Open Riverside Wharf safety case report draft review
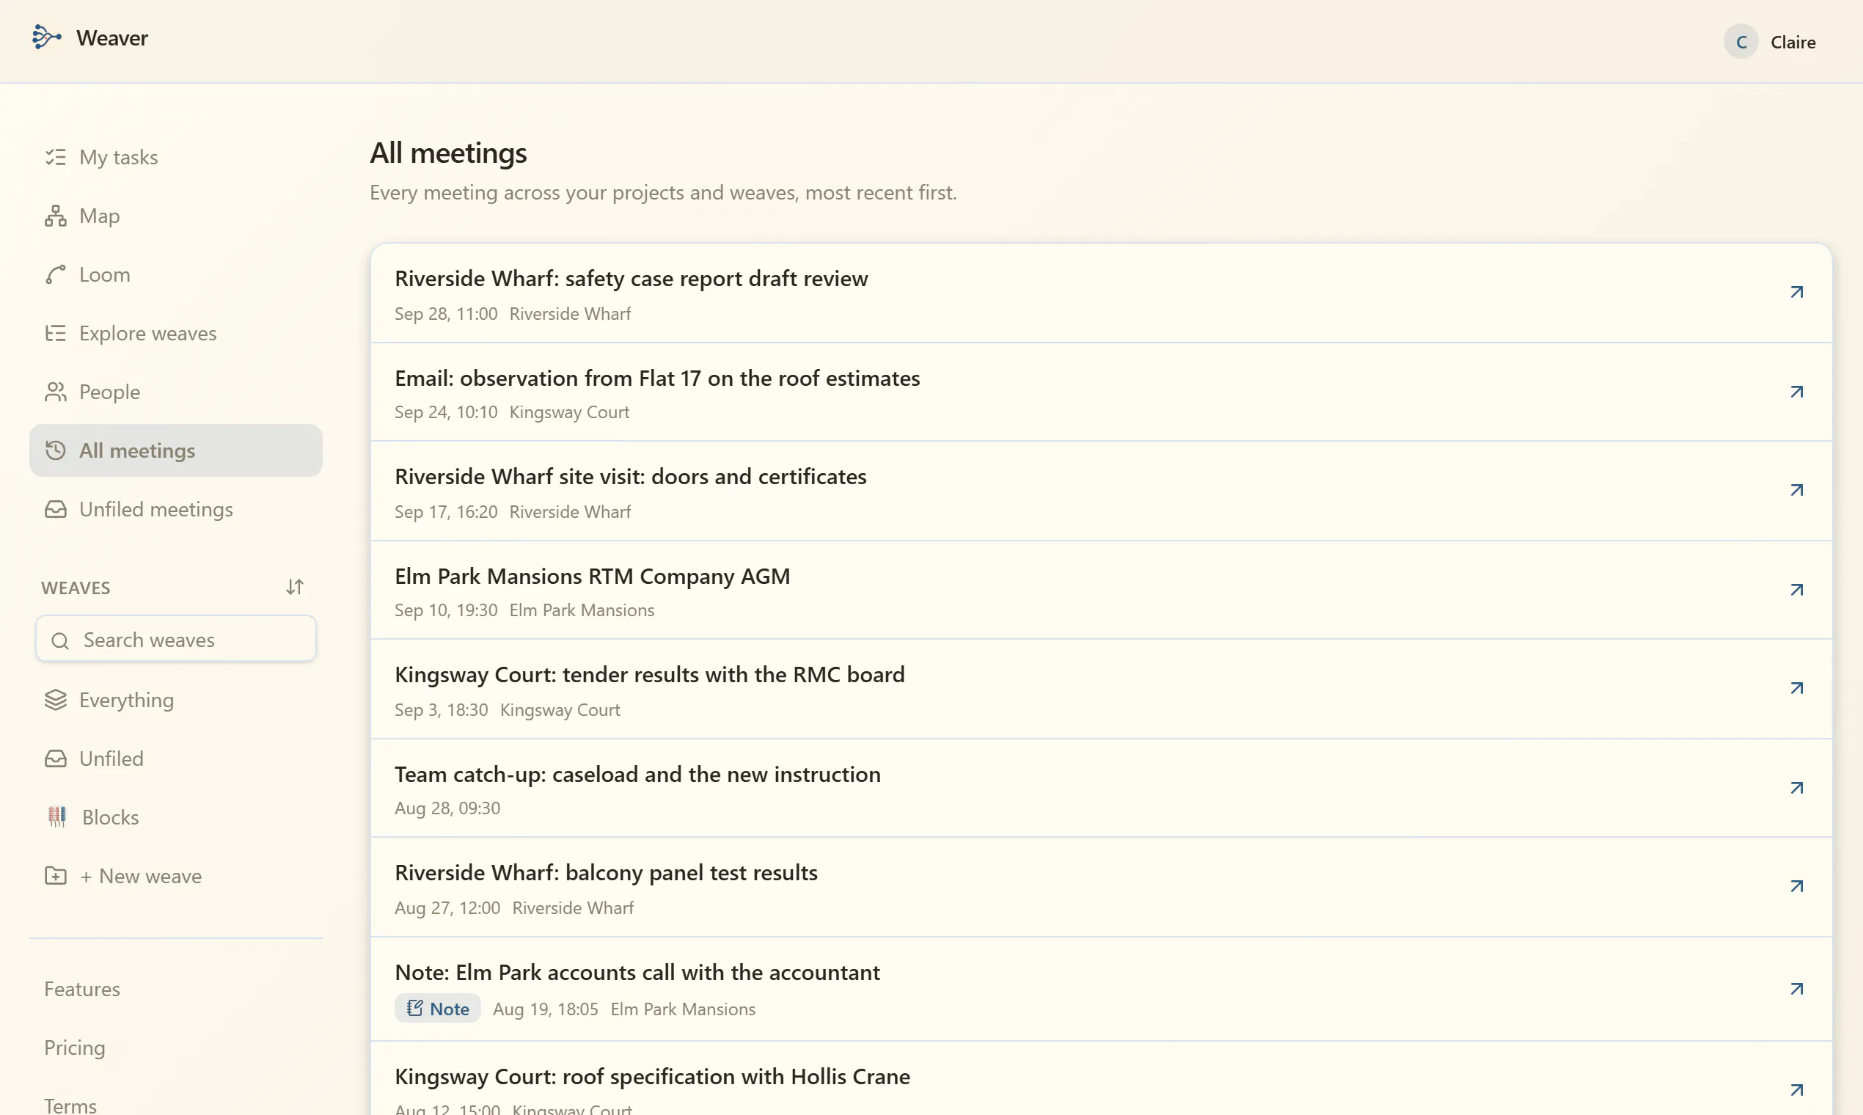1863x1115 pixels. tap(631, 279)
